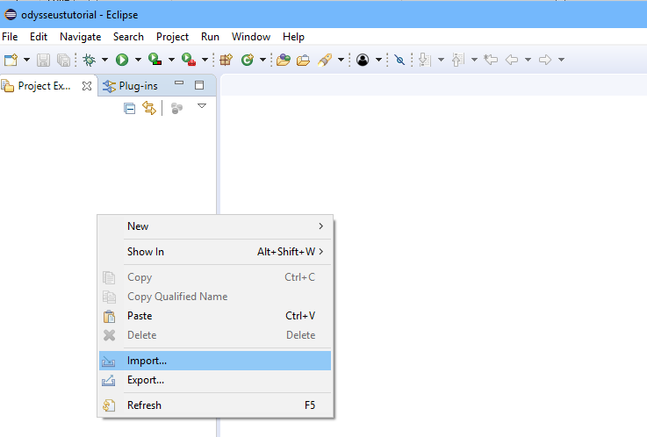Click the Debug bug icon
647x437 pixels.
pos(89,60)
